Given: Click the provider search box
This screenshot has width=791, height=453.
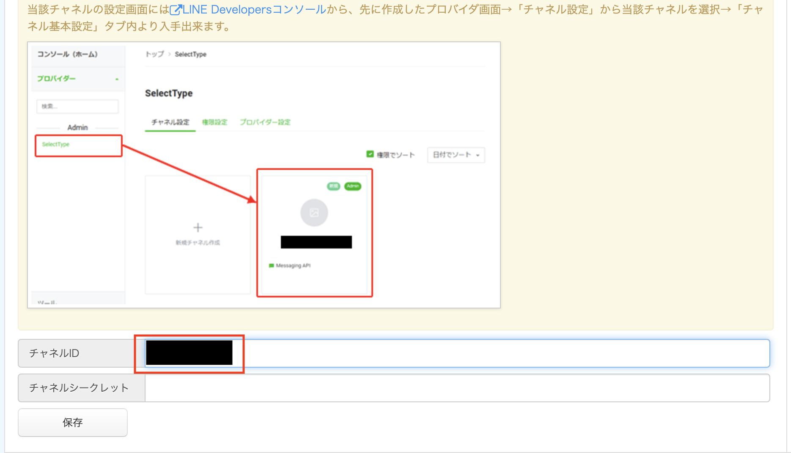Looking at the screenshot, I should (x=78, y=106).
